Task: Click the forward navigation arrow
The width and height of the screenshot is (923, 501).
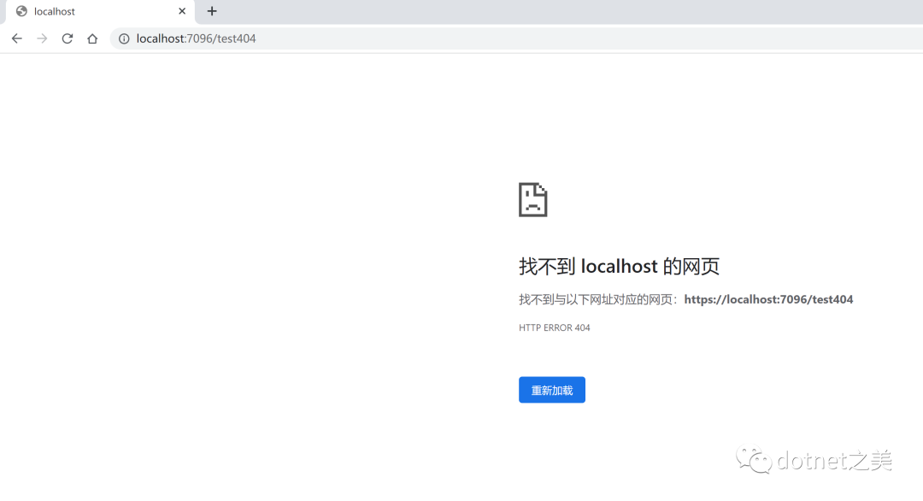Action: click(x=42, y=38)
